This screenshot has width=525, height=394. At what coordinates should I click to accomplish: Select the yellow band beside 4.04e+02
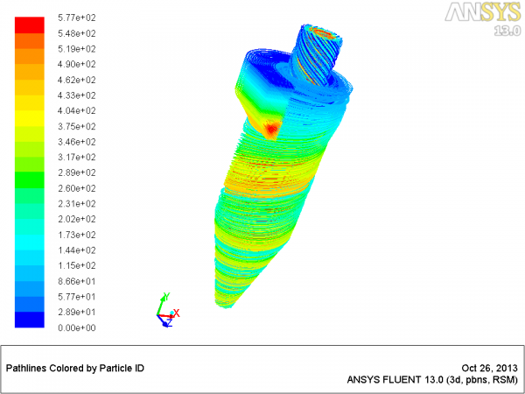[30, 118]
